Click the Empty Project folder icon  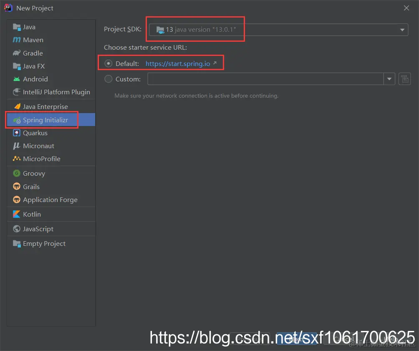pos(17,244)
